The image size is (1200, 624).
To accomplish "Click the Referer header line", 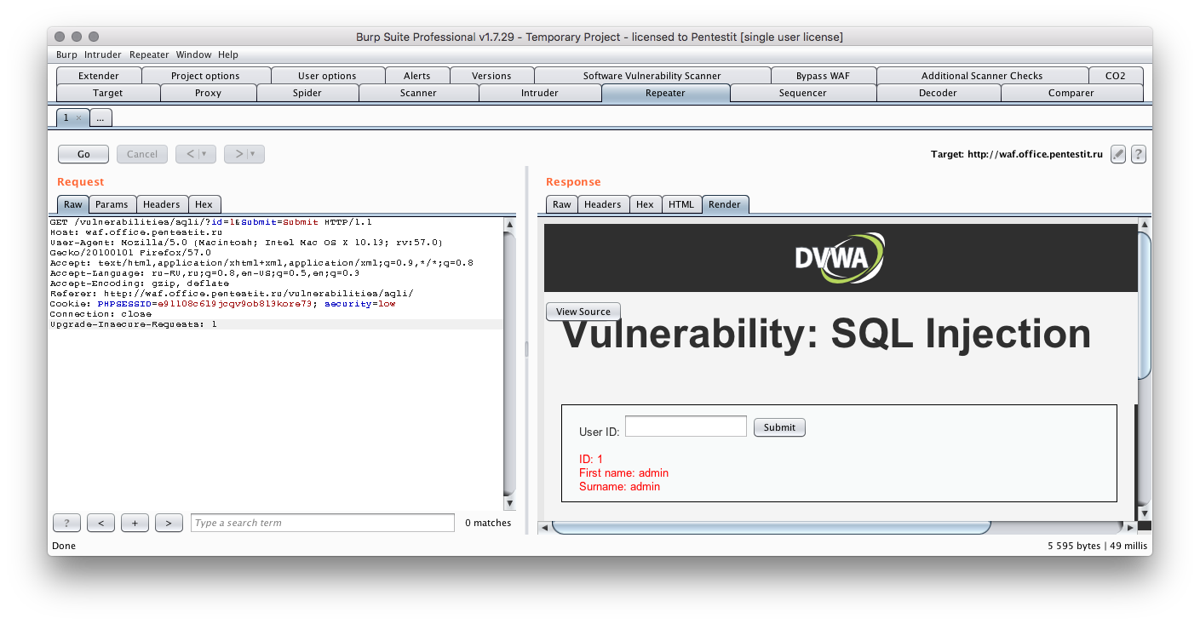I will (232, 294).
